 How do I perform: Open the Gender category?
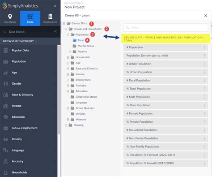coord(29,84)
